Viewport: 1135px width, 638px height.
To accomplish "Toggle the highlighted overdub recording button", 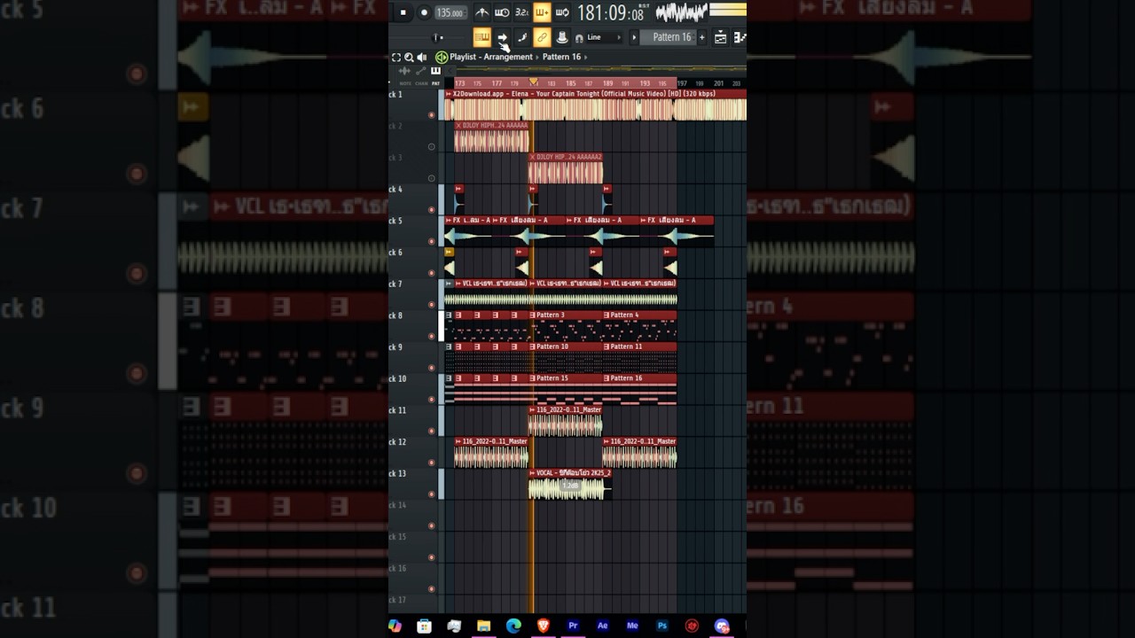I will 542,12.
